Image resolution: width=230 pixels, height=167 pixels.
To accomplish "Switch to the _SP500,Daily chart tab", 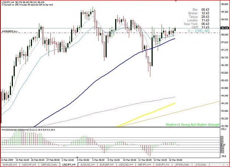I will tap(181, 165).
